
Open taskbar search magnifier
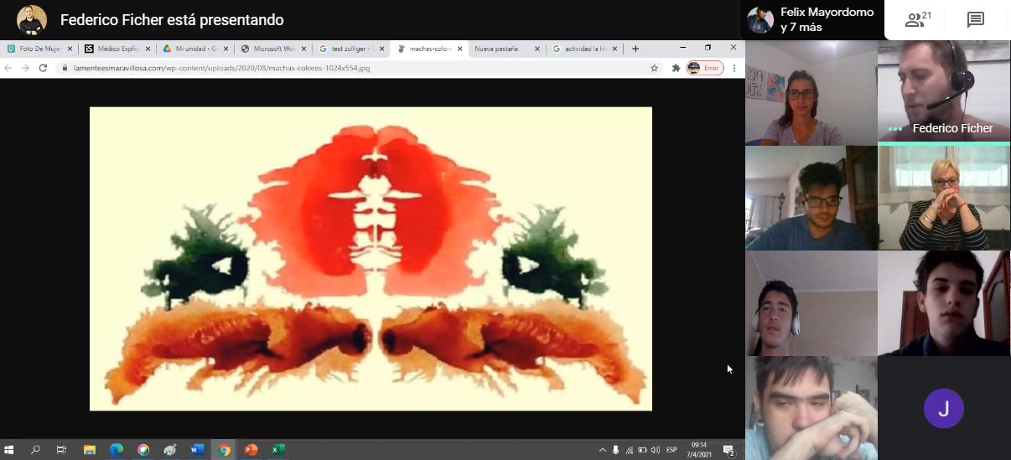tap(36, 450)
